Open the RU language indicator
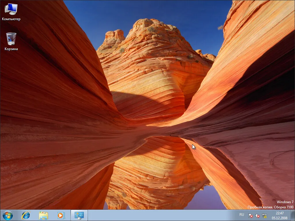The width and height of the screenshot is (295, 221). [x=242, y=215]
